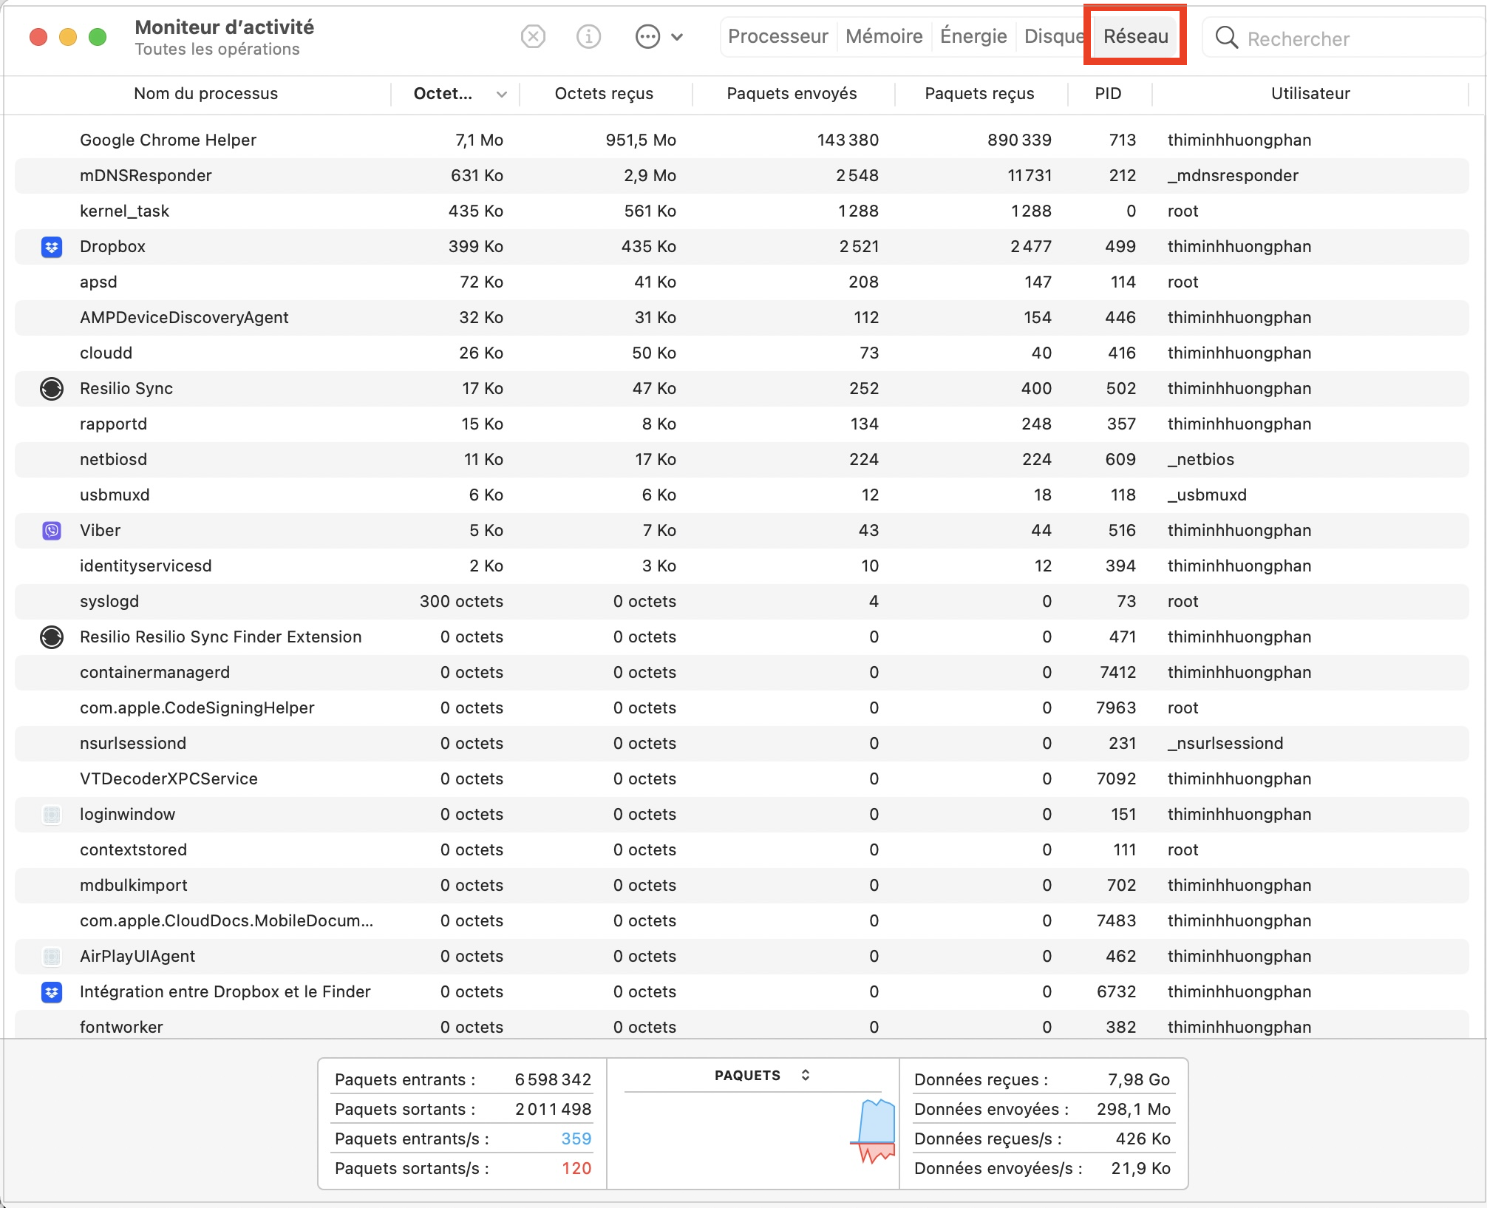Click the stop process X icon
This screenshot has width=1487, height=1208.
[533, 36]
